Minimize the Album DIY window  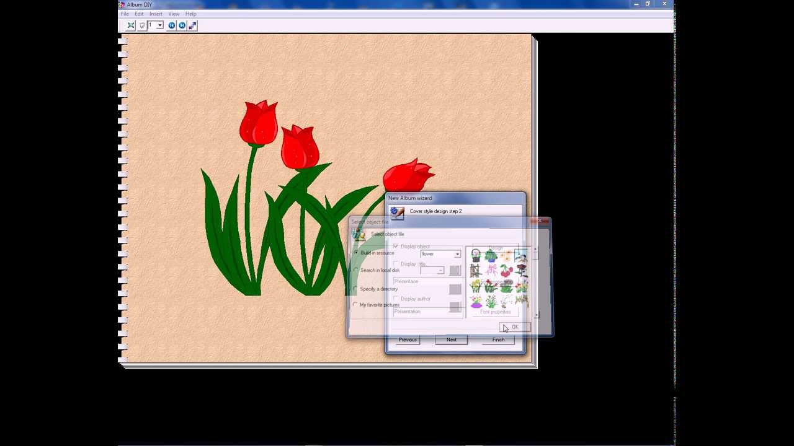tap(636, 4)
